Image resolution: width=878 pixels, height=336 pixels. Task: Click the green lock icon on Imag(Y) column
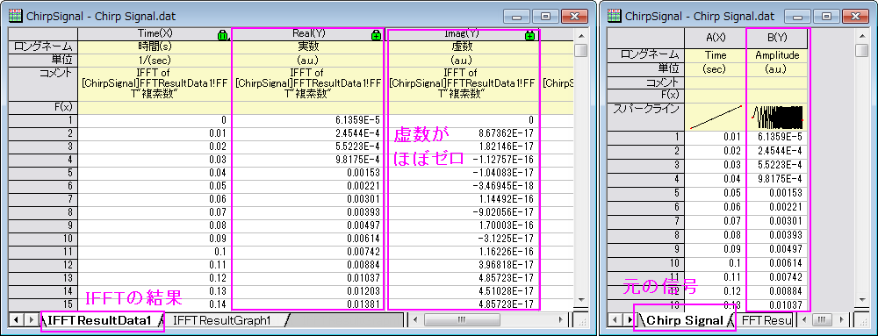coord(529,36)
